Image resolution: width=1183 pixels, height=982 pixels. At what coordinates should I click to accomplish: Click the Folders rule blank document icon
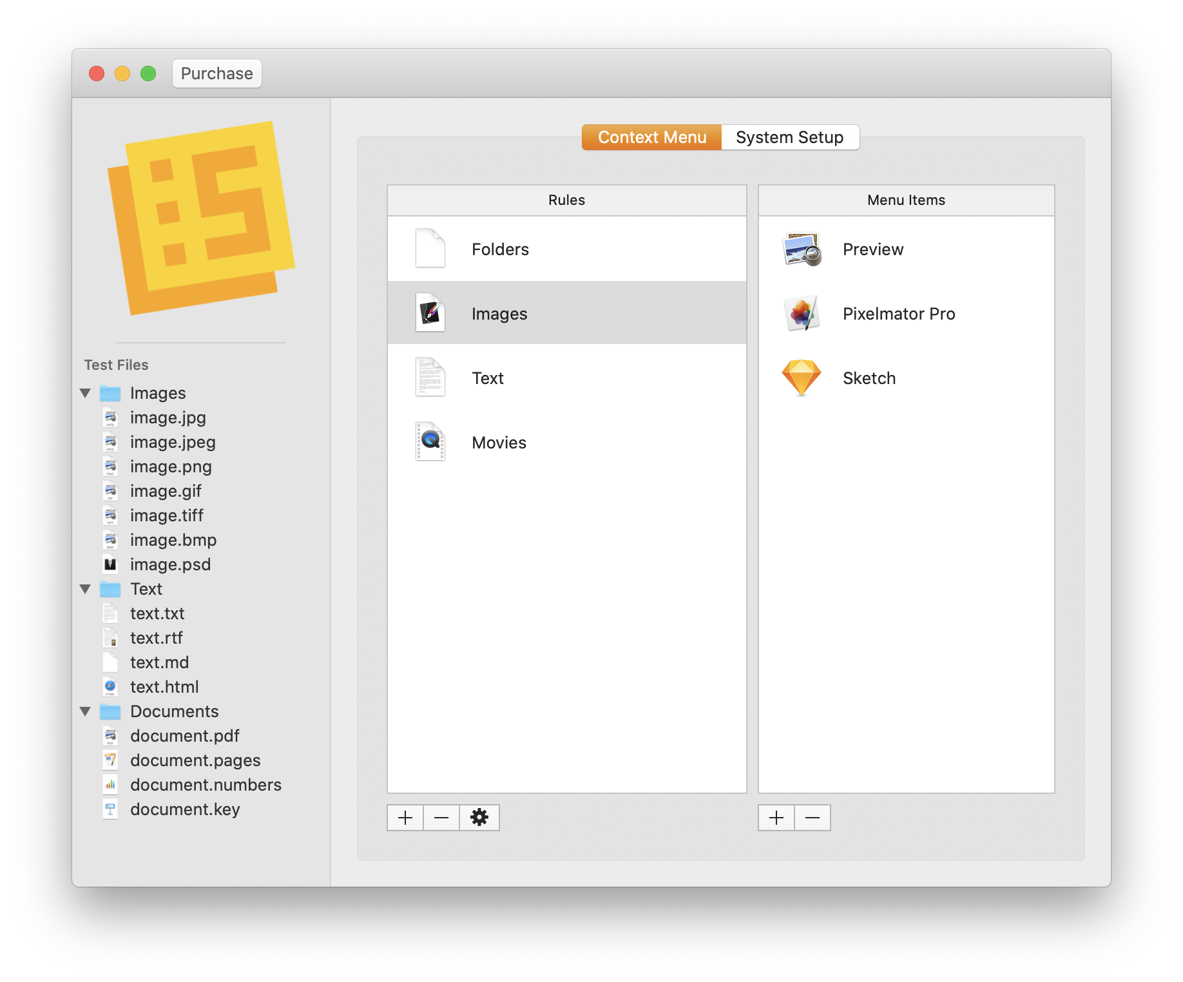coord(430,249)
